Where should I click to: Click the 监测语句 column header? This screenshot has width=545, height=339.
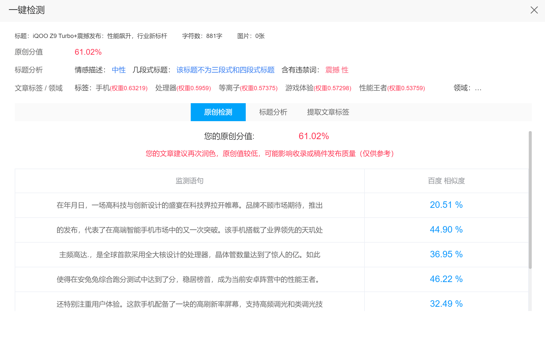189,181
